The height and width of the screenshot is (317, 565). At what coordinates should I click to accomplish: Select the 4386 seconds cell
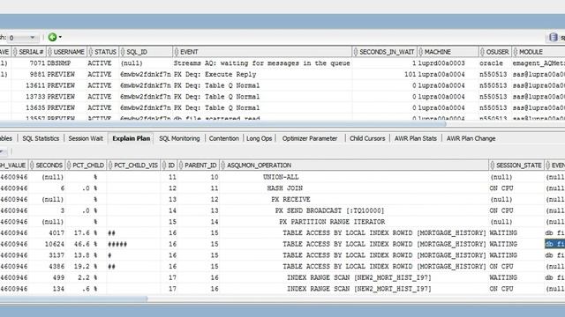pos(47,266)
